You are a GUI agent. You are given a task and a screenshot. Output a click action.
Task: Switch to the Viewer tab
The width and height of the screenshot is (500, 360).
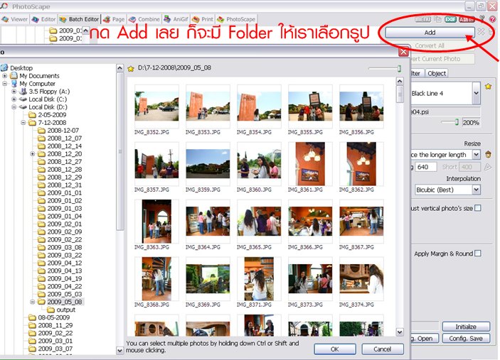click(x=15, y=19)
